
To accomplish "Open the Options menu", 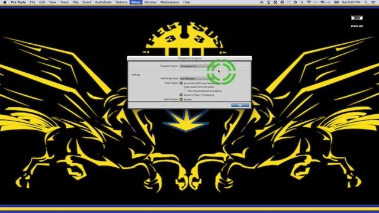I will pyautogui.click(x=121, y=2).
